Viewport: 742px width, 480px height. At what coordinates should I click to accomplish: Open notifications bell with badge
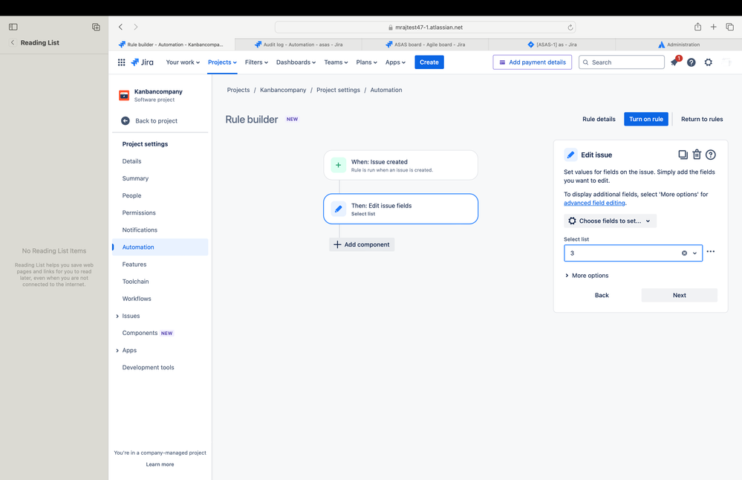(674, 62)
